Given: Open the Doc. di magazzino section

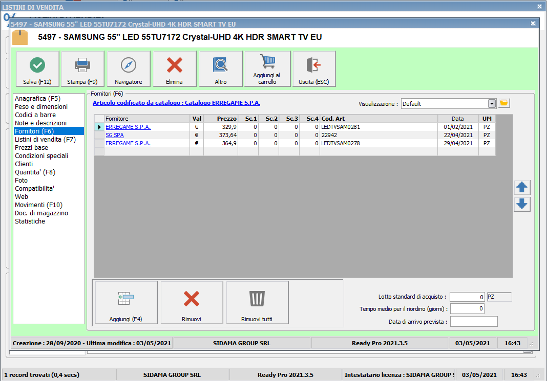Looking at the screenshot, I should pos(41,213).
